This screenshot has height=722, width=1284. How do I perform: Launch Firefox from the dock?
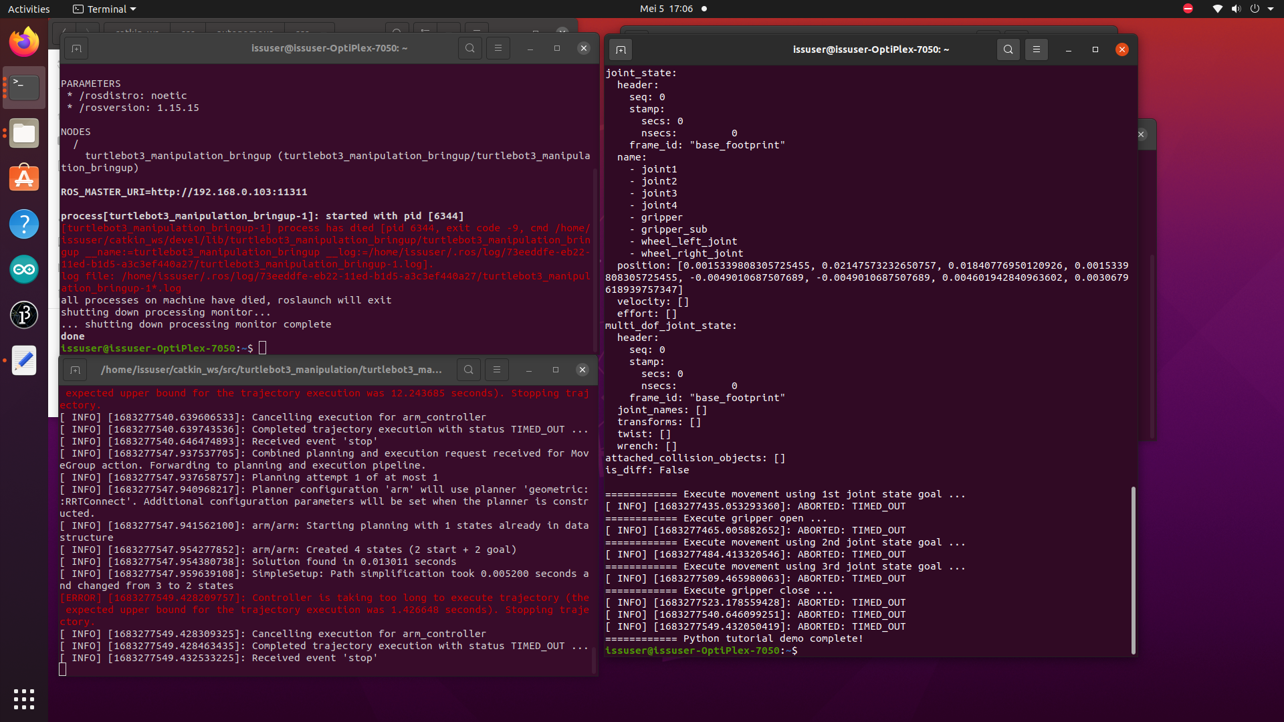[23, 41]
